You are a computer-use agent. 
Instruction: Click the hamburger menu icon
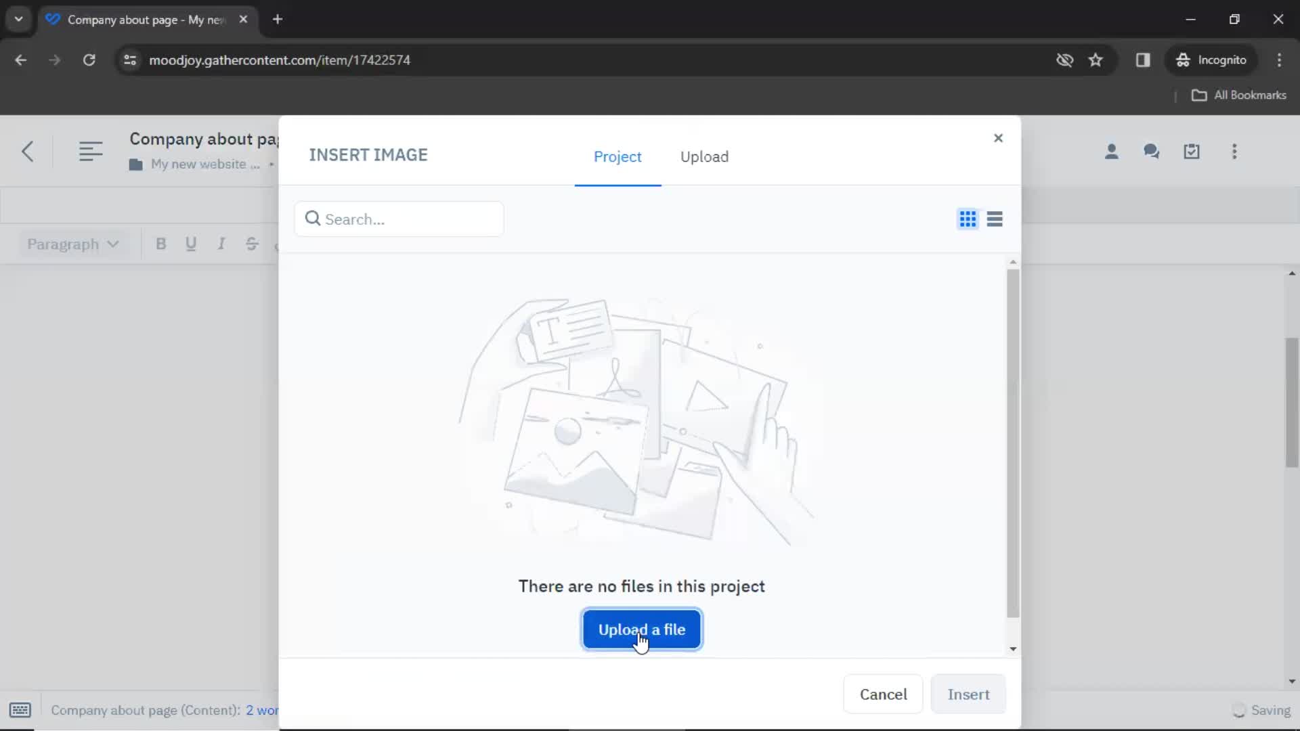tap(89, 150)
